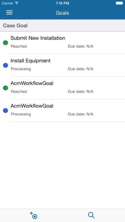Open the search magnifier icon
125x222 pixels.
pyautogui.click(x=91, y=215)
